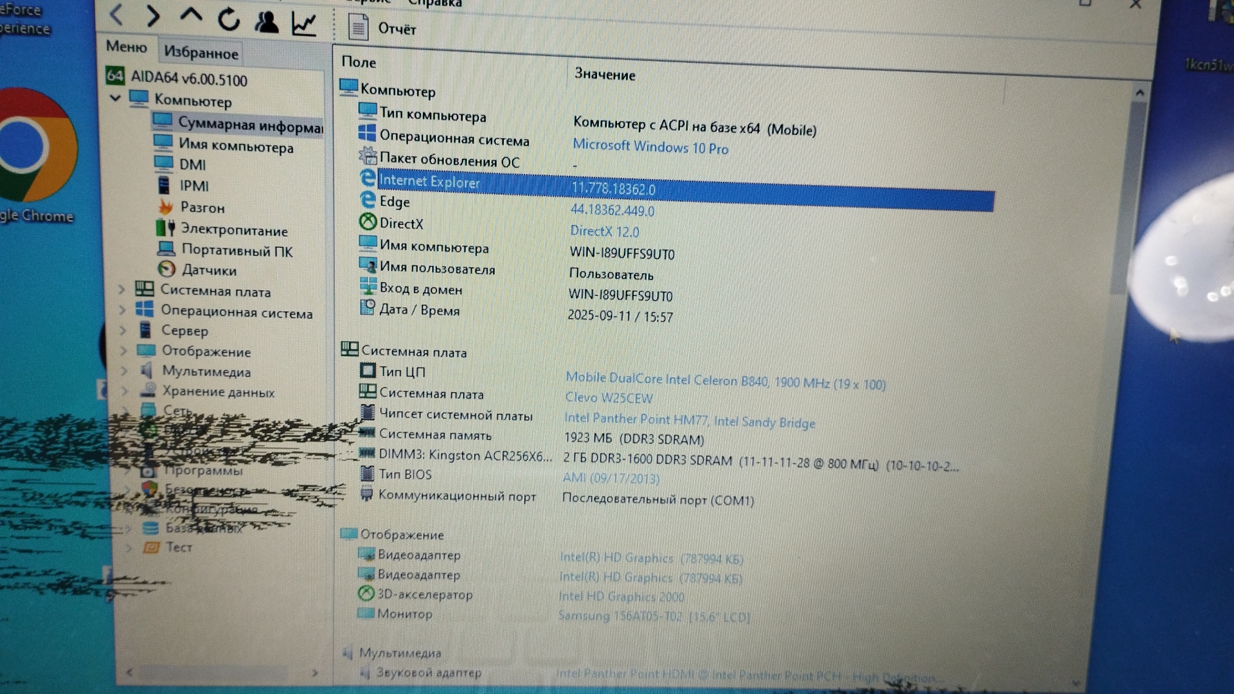Open the Microsoft Windows 10 Pro link
The width and height of the screenshot is (1234, 694).
coord(650,147)
